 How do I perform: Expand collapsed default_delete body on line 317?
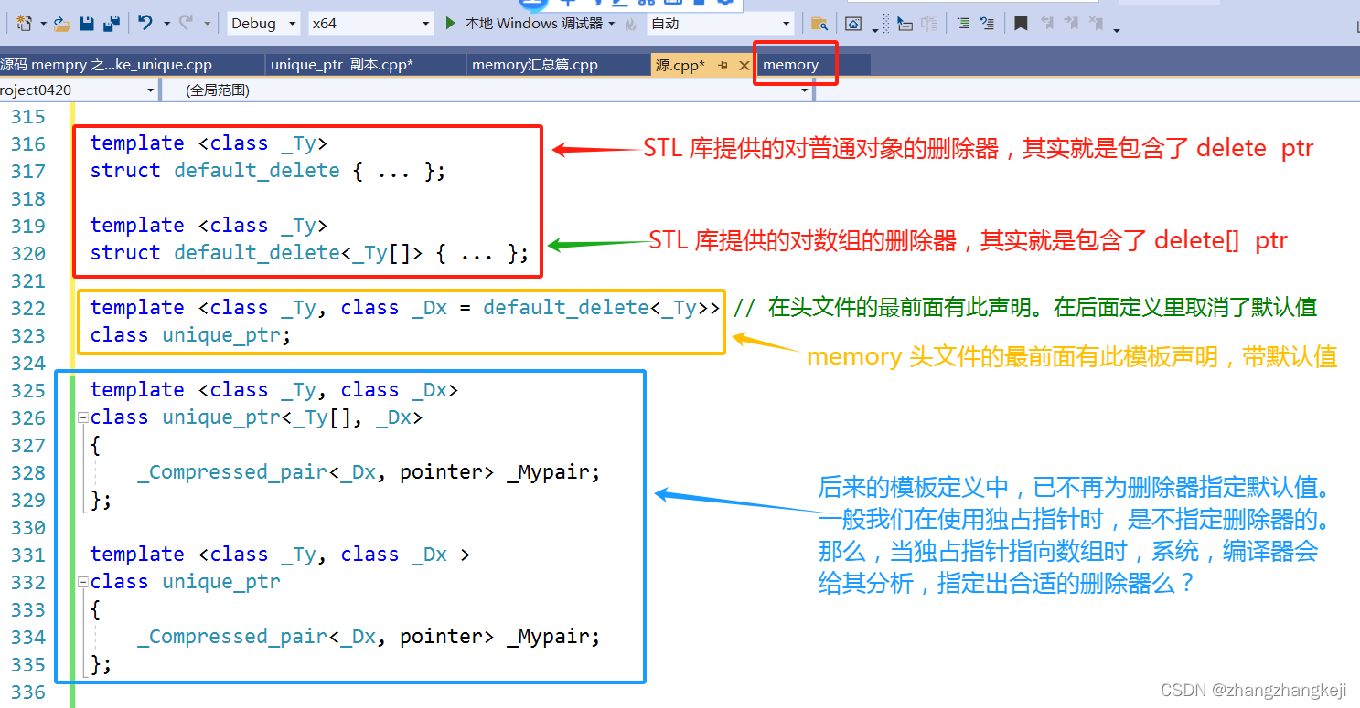pos(394,171)
